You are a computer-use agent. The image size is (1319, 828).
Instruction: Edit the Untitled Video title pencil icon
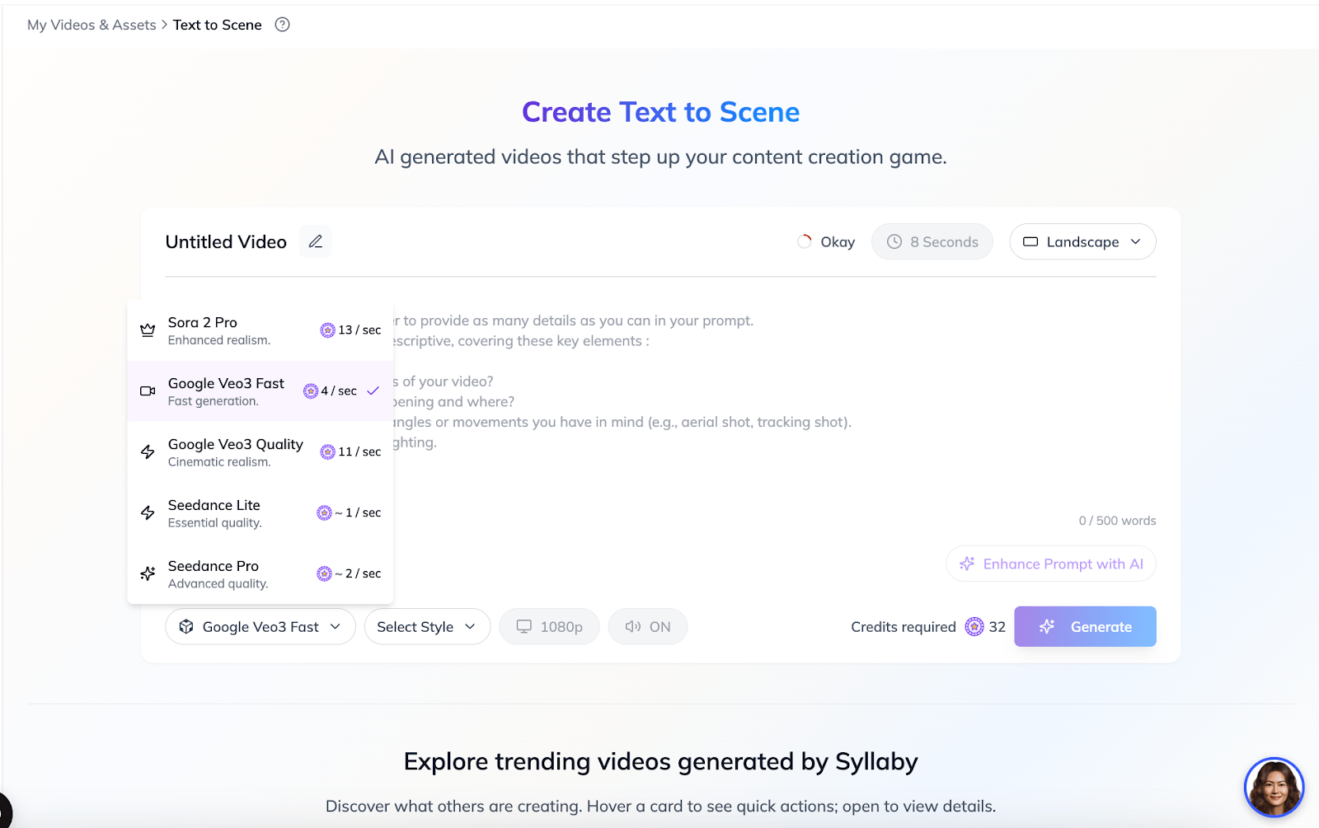tap(315, 241)
